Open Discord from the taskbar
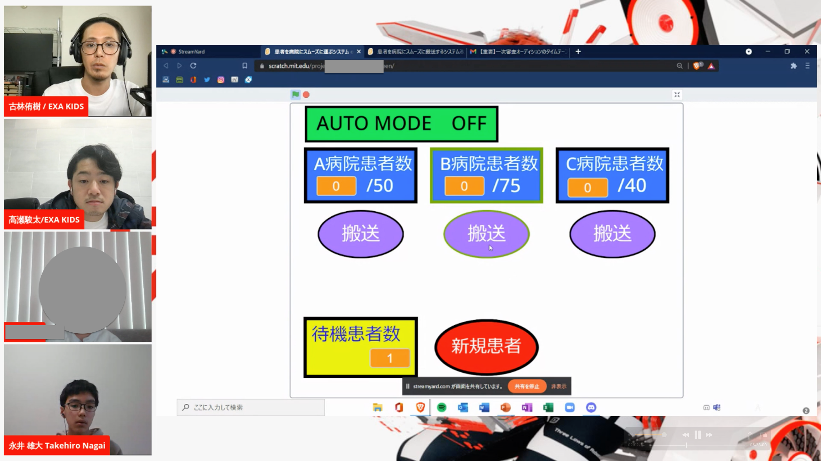Screen dimensions: 821x461 tap(591, 407)
